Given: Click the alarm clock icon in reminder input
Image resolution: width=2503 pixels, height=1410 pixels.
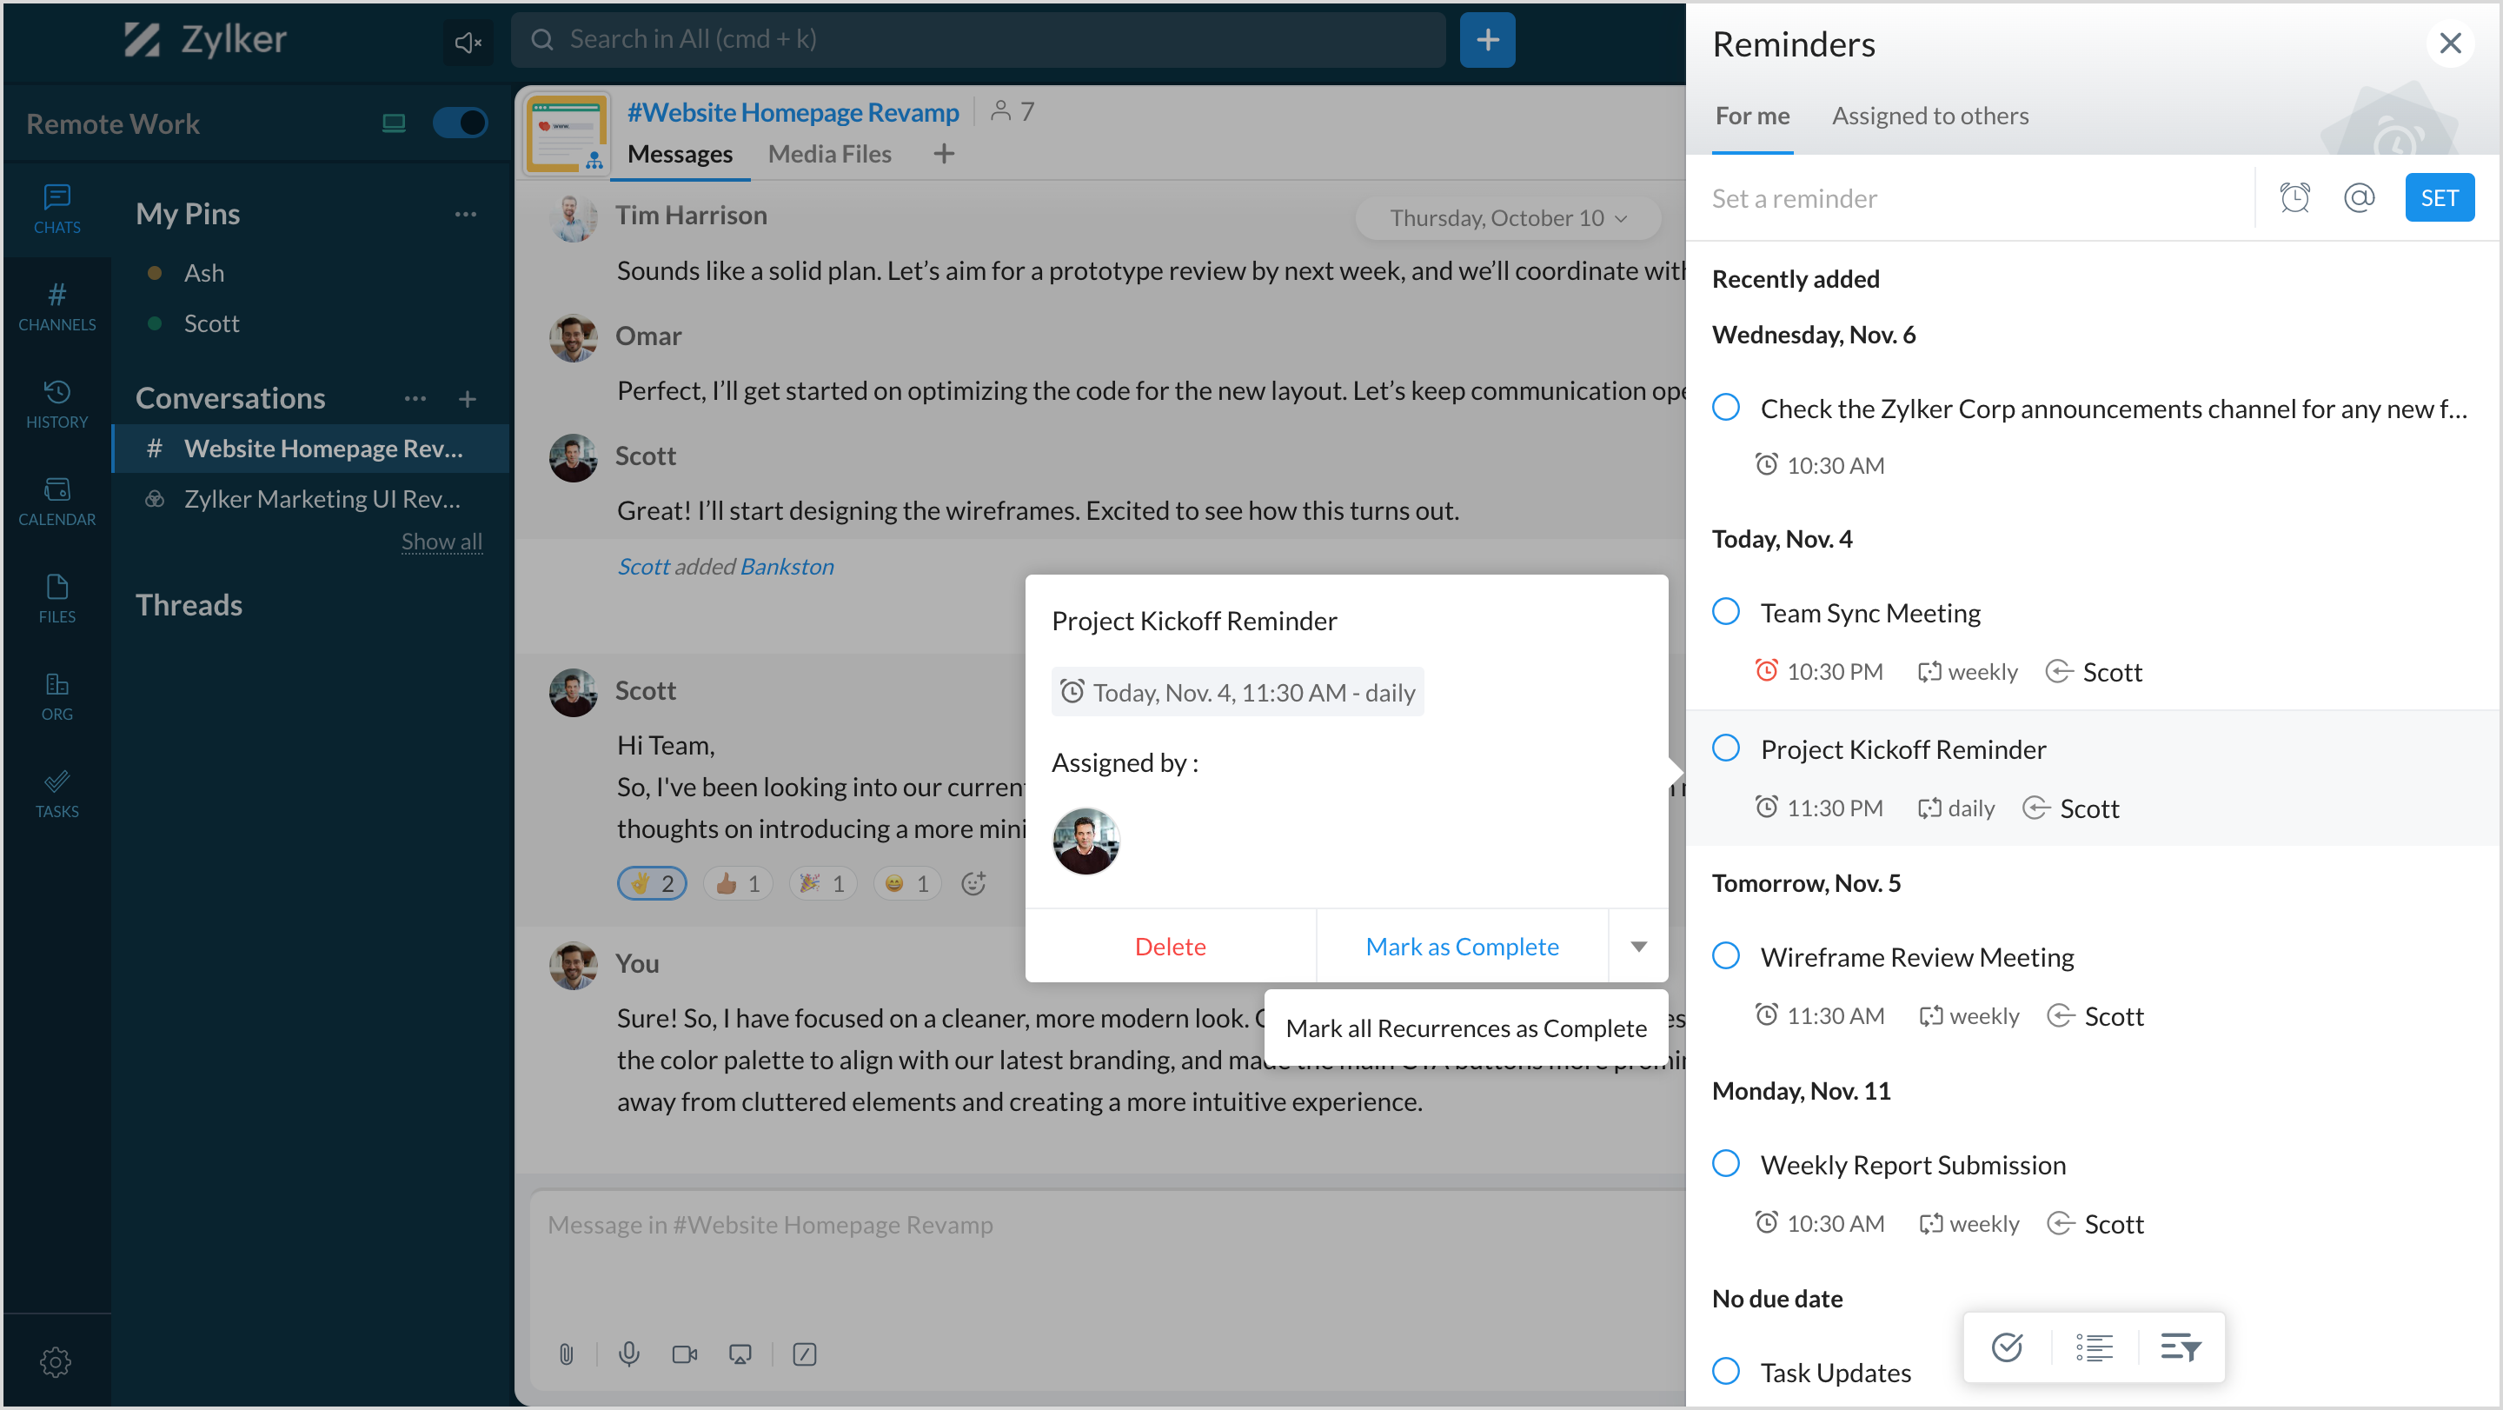Looking at the screenshot, I should pyautogui.click(x=2294, y=198).
